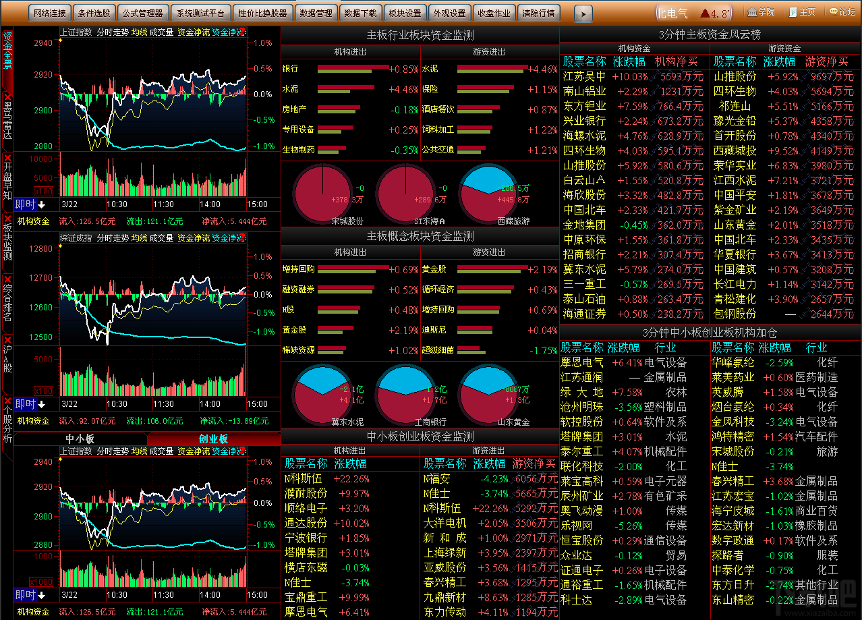The image size is (862, 620).
Task: Open the 主页 homepage icon link
Action: (802, 12)
